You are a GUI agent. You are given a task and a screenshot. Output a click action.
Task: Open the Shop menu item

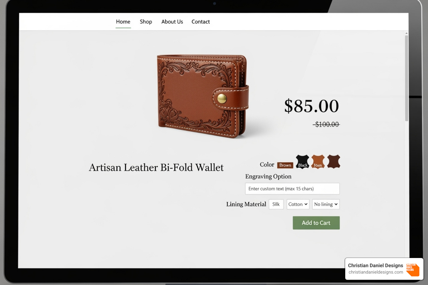coord(146,22)
